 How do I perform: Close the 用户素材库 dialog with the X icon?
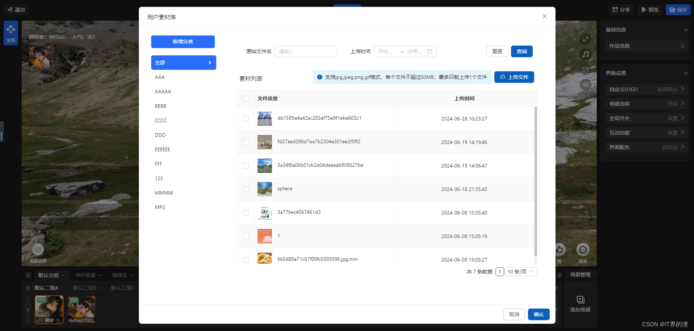coord(544,16)
